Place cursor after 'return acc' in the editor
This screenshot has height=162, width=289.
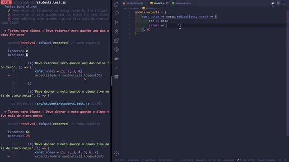click(x=167, y=25)
